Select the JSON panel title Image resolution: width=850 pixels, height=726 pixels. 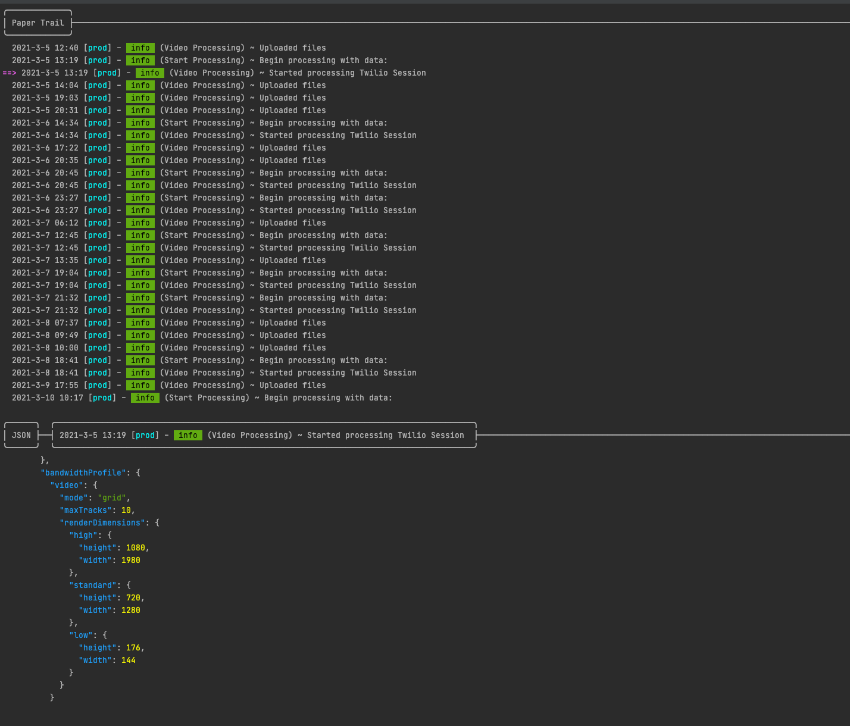tap(21, 435)
